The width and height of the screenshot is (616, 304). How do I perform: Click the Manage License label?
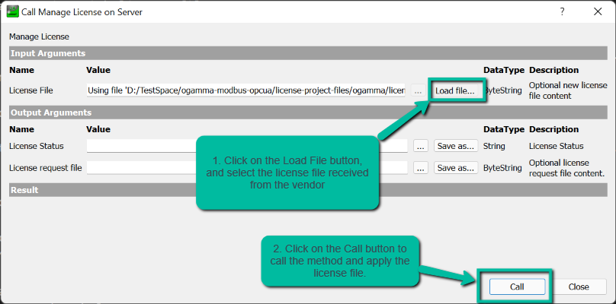pyautogui.click(x=39, y=36)
